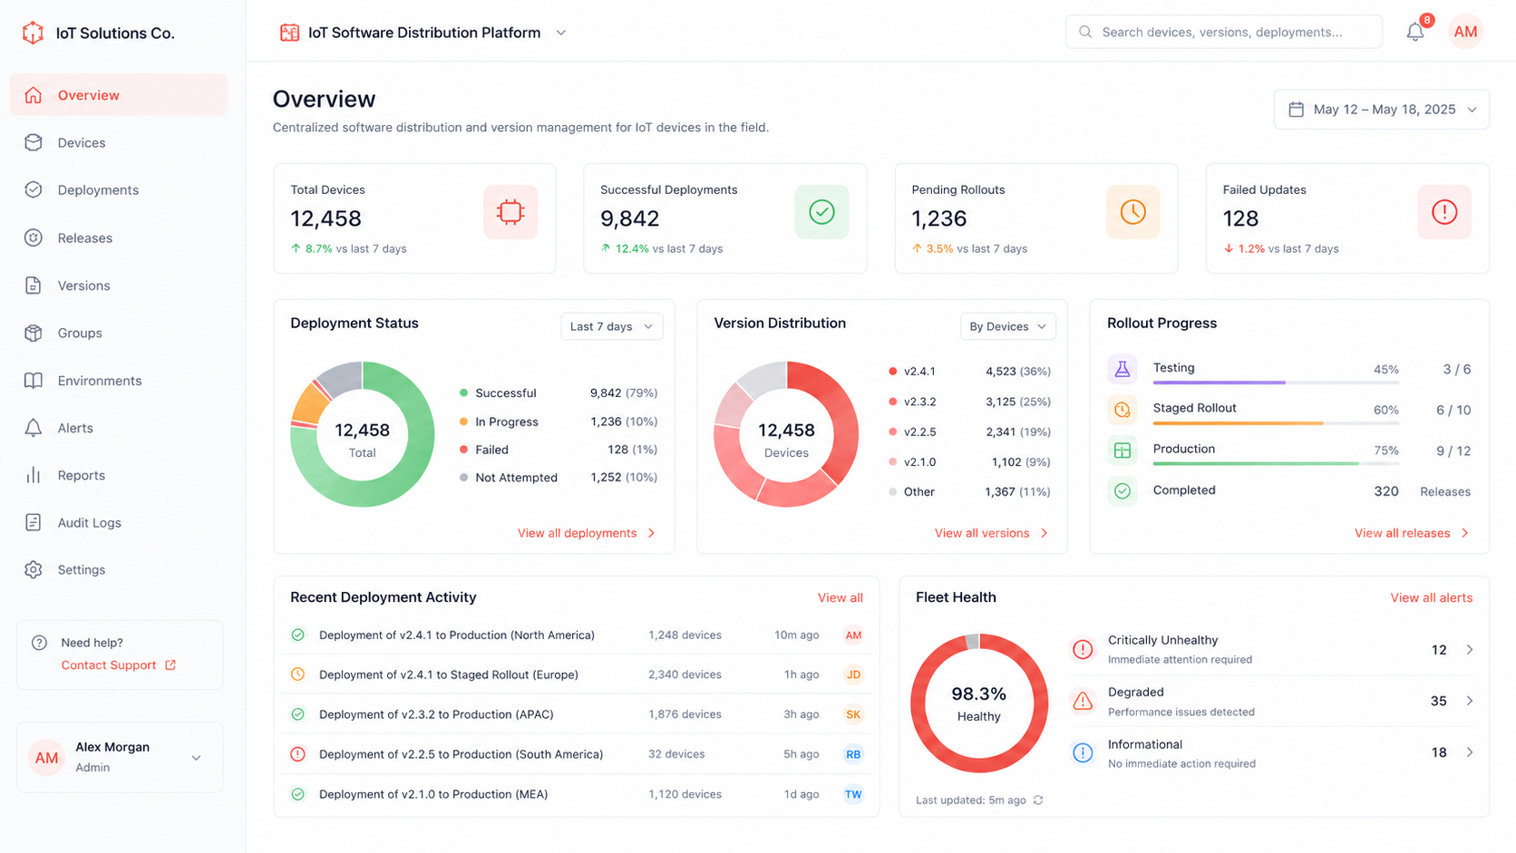1516x853 pixels.
Task: Click the Critically Unhealthy alert icon
Action: 1083,649
